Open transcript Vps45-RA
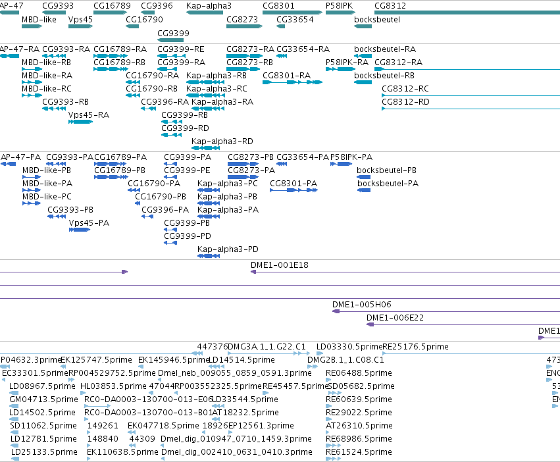The height and width of the screenshot is (462, 560). [89, 115]
